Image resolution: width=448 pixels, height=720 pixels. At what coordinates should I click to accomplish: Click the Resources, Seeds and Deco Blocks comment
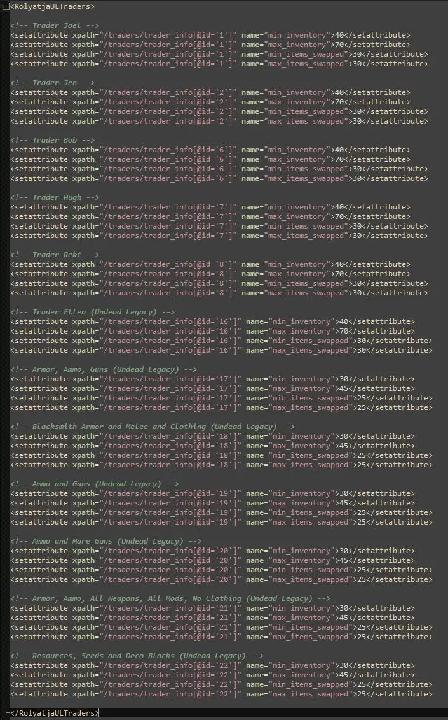(x=137, y=656)
